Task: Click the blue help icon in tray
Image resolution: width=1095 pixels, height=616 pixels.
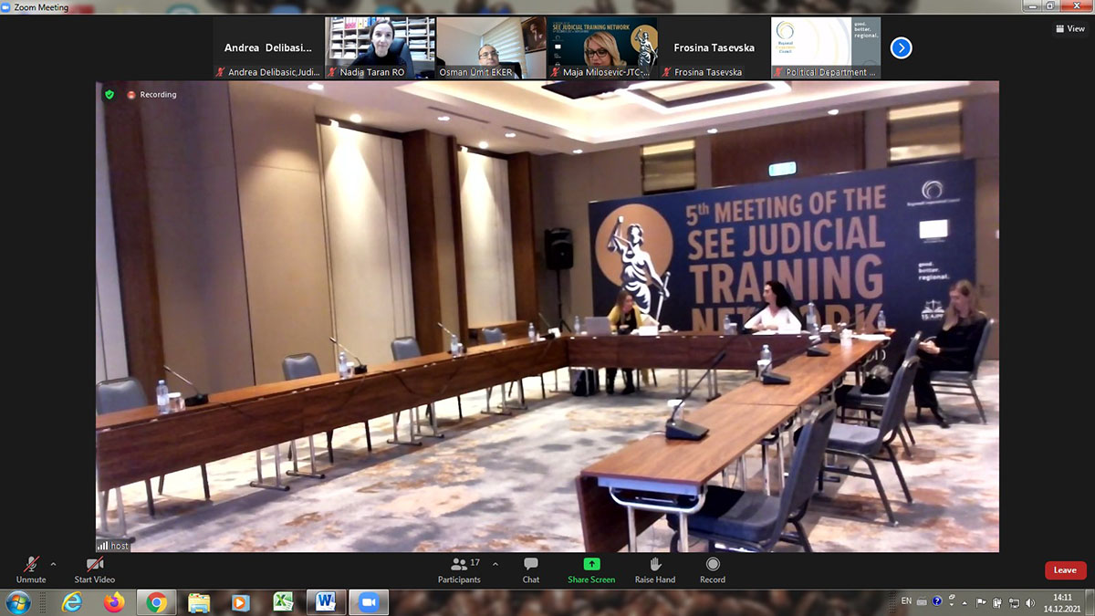Action: pyautogui.click(x=937, y=601)
